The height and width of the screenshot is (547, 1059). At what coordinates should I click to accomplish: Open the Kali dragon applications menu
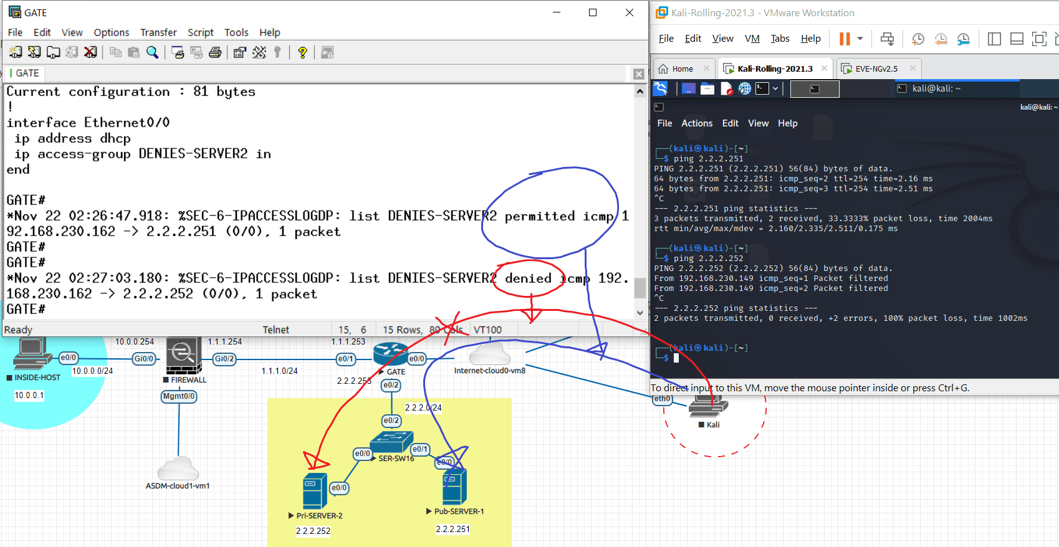(x=661, y=88)
